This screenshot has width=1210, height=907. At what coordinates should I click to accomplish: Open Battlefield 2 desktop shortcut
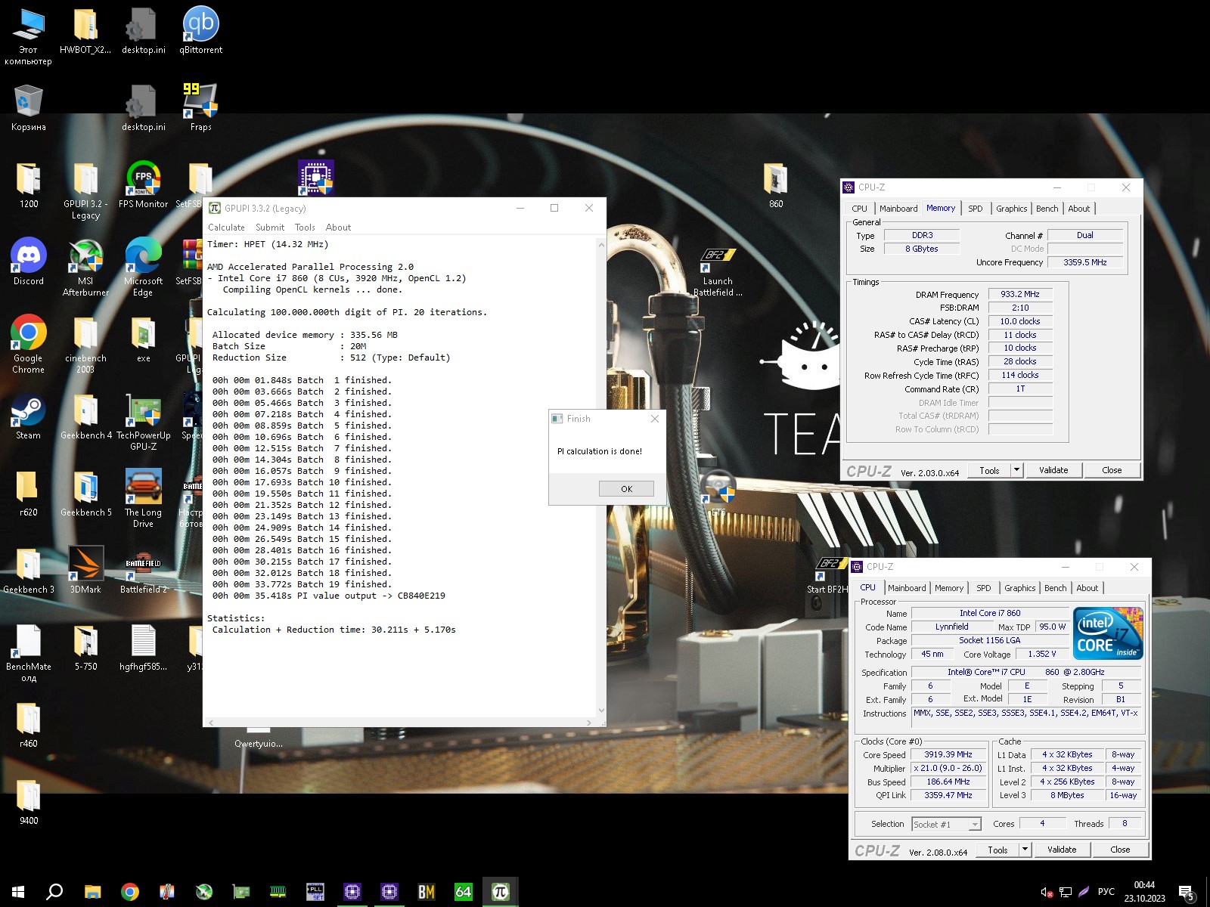click(143, 570)
